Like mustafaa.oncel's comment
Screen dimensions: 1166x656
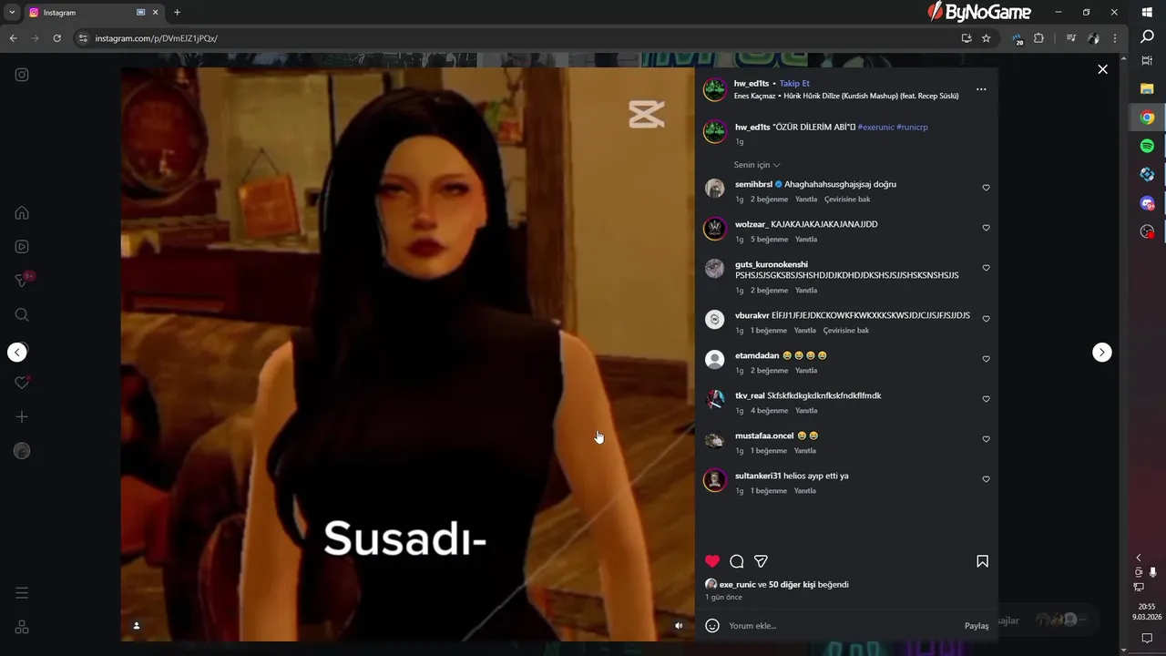coord(986,439)
